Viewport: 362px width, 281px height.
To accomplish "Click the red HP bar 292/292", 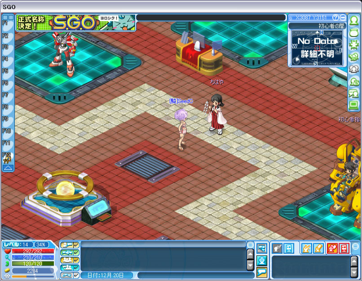I will tap(33, 251).
